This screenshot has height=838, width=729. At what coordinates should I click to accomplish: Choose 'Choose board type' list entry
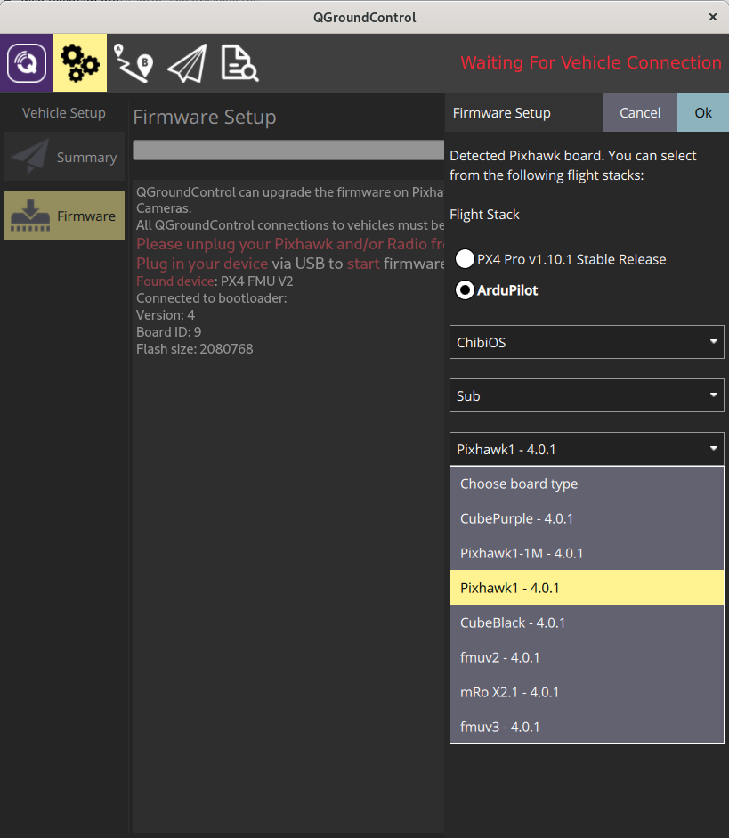pyautogui.click(x=587, y=484)
